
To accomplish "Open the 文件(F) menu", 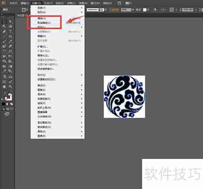I will click(x=13, y=3).
